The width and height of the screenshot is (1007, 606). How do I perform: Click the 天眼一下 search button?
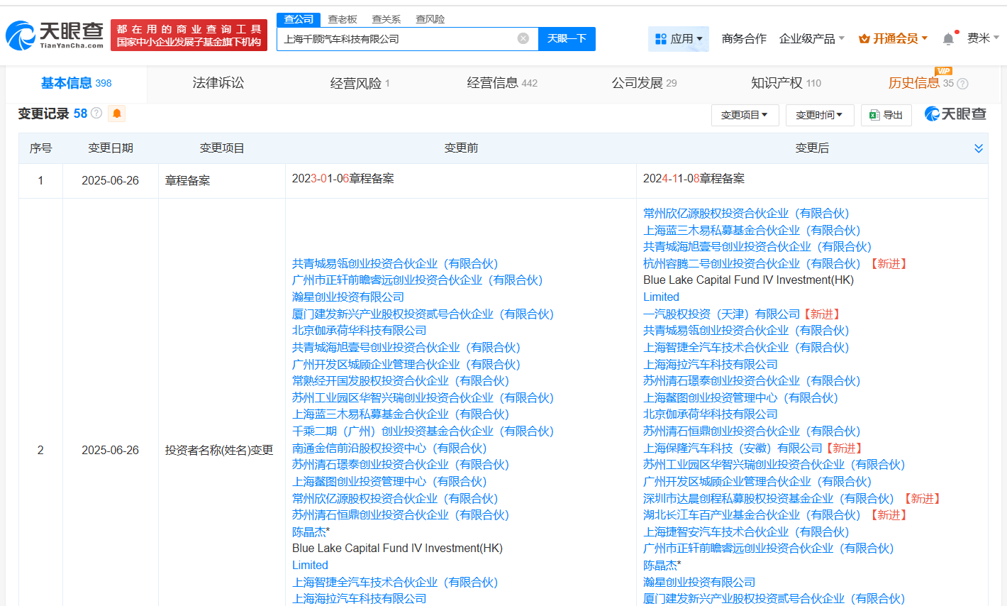pyautogui.click(x=567, y=39)
